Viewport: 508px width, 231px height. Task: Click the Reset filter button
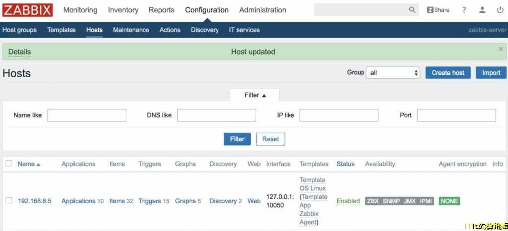point(270,139)
